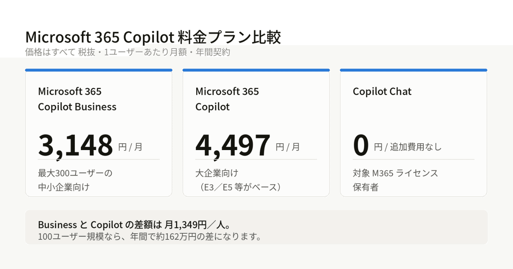Click the 3,148 price figure
The width and height of the screenshot is (513, 269).
pos(76,145)
